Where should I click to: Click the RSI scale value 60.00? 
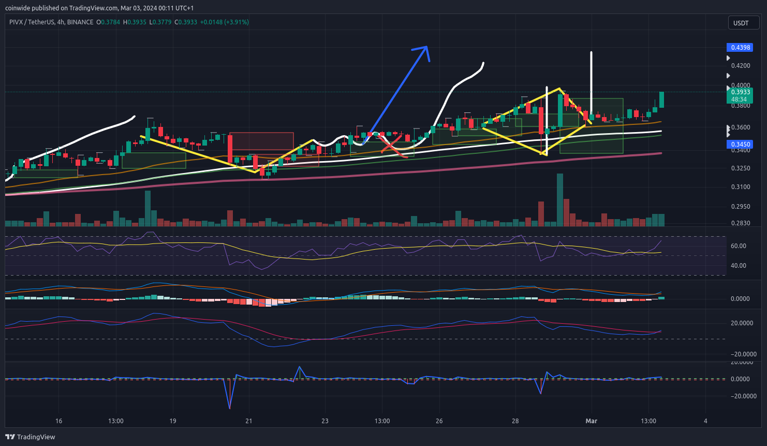click(739, 246)
